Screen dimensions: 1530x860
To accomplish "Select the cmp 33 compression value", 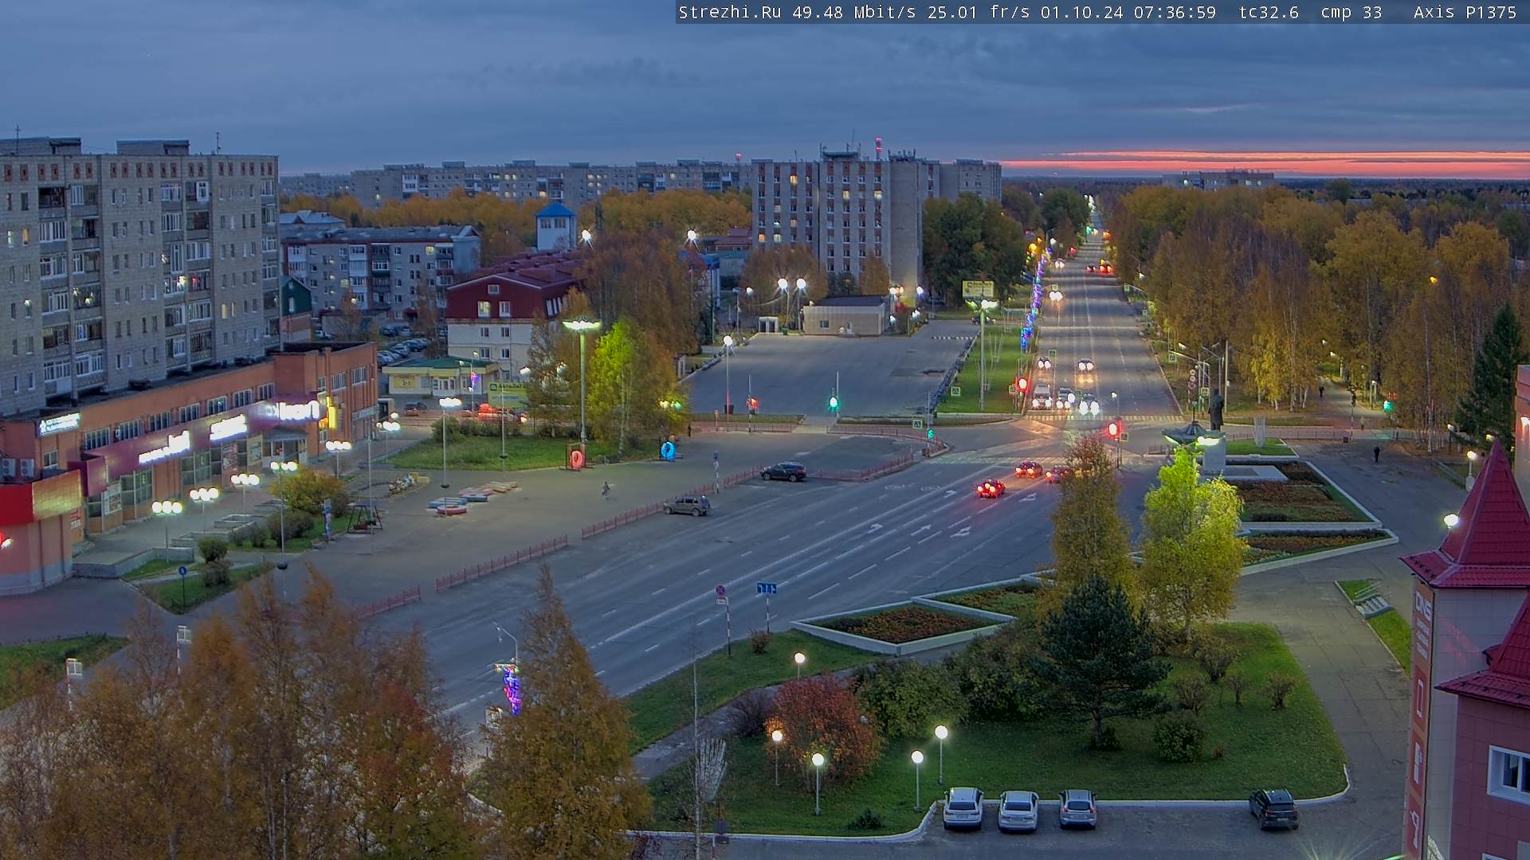I will [x=1351, y=12].
